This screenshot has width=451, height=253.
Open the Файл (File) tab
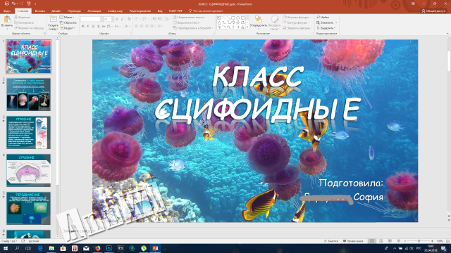pyautogui.click(x=7, y=11)
